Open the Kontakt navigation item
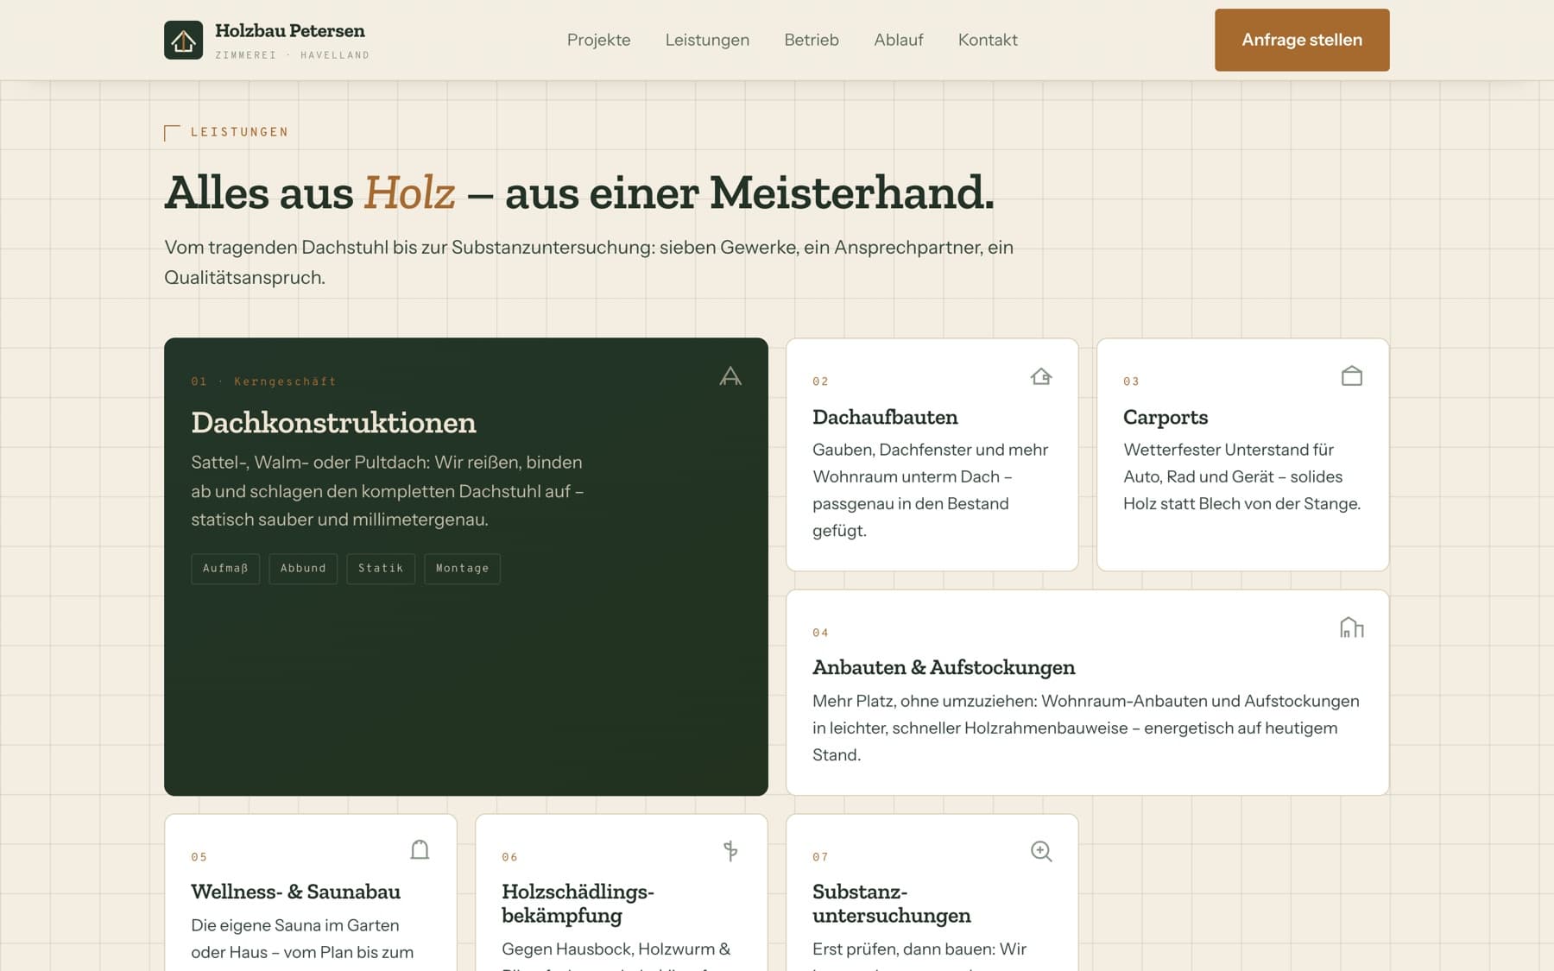 click(x=988, y=40)
